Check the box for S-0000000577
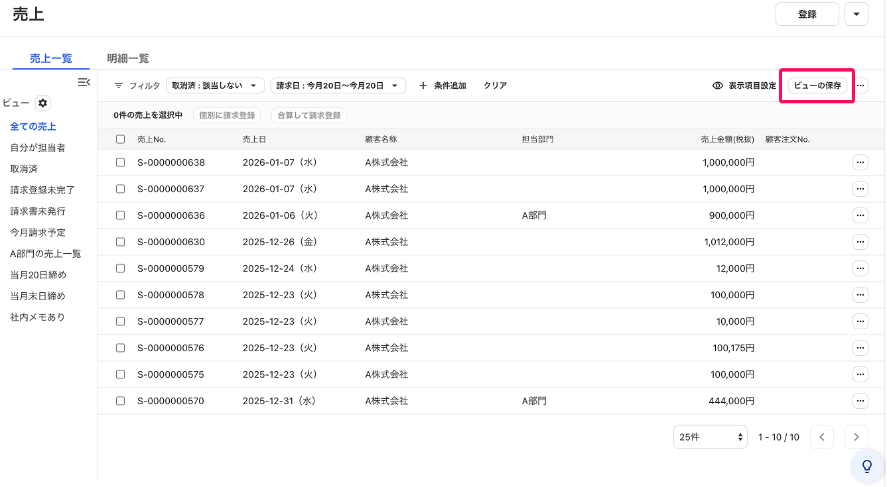The height and width of the screenshot is (487, 887). [x=120, y=321]
